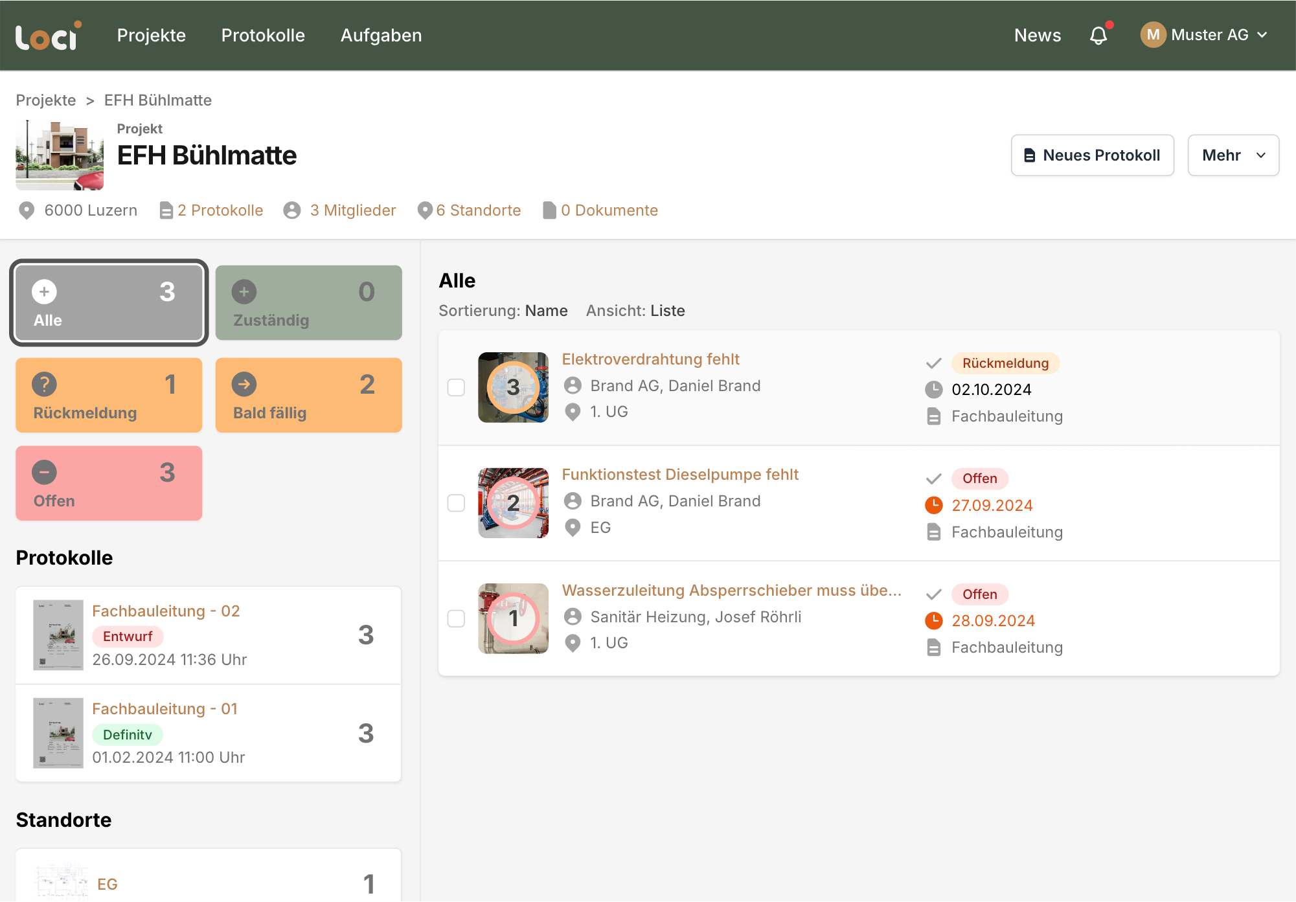Click the plus icon on Alle filter card
The width and height of the screenshot is (1296, 902).
[44, 291]
